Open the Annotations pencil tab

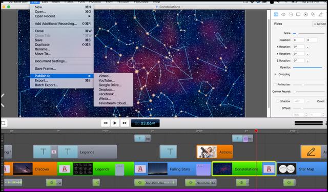click(320, 14)
